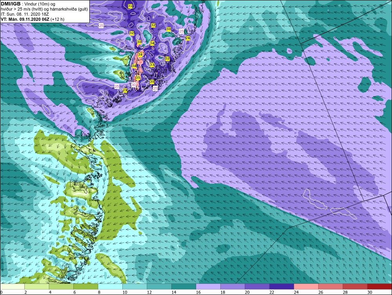Click the legend scale number 12
392x295 pixels.
click(x=149, y=292)
